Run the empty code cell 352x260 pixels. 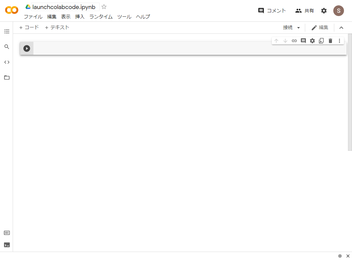pos(26,48)
